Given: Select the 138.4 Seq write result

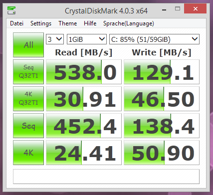Looking at the screenshot, I should [162, 126].
